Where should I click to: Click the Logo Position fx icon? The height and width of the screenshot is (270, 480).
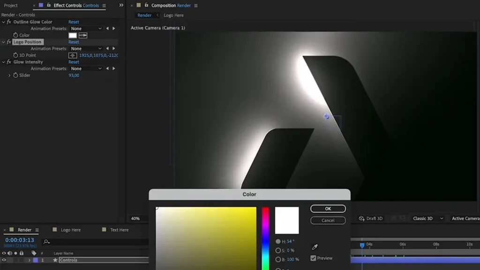click(9, 42)
